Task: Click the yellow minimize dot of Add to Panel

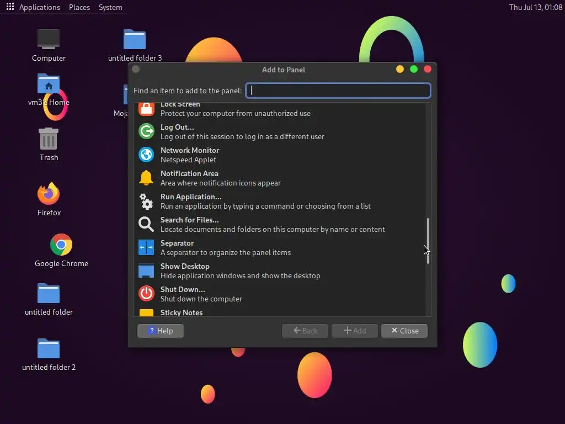Action: pyautogui.click(x=400, y=69)
